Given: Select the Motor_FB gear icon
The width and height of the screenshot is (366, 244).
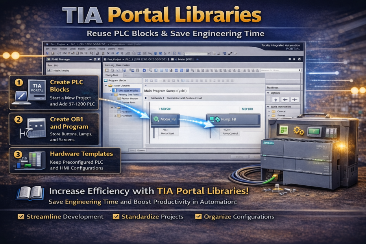Looking at the screenshot, I should [x=156, y=119].
